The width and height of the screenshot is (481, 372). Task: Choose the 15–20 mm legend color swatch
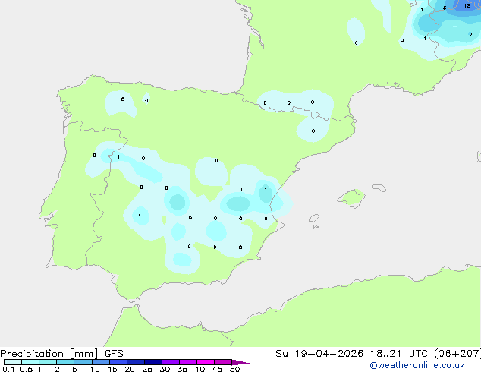(118, 362)
